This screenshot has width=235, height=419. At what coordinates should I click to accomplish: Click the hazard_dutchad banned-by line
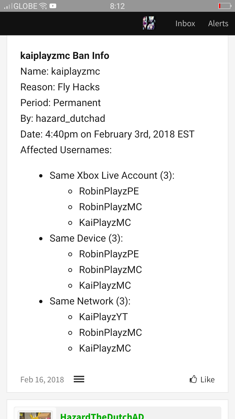pos(63,118)
